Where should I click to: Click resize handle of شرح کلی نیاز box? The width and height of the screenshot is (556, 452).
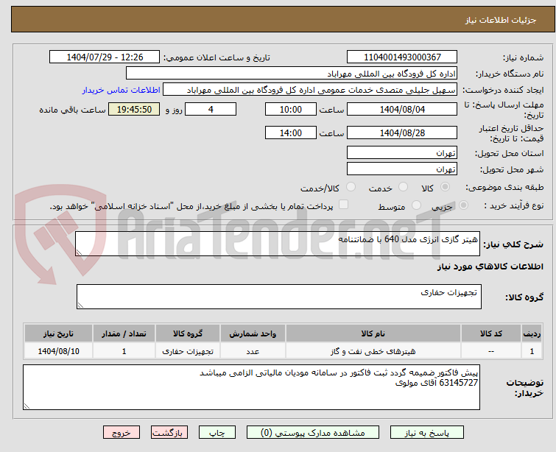tap(79, 253)
